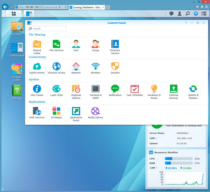Open Privileges settings
The image size is (210, 192).
tap(57, 113)
